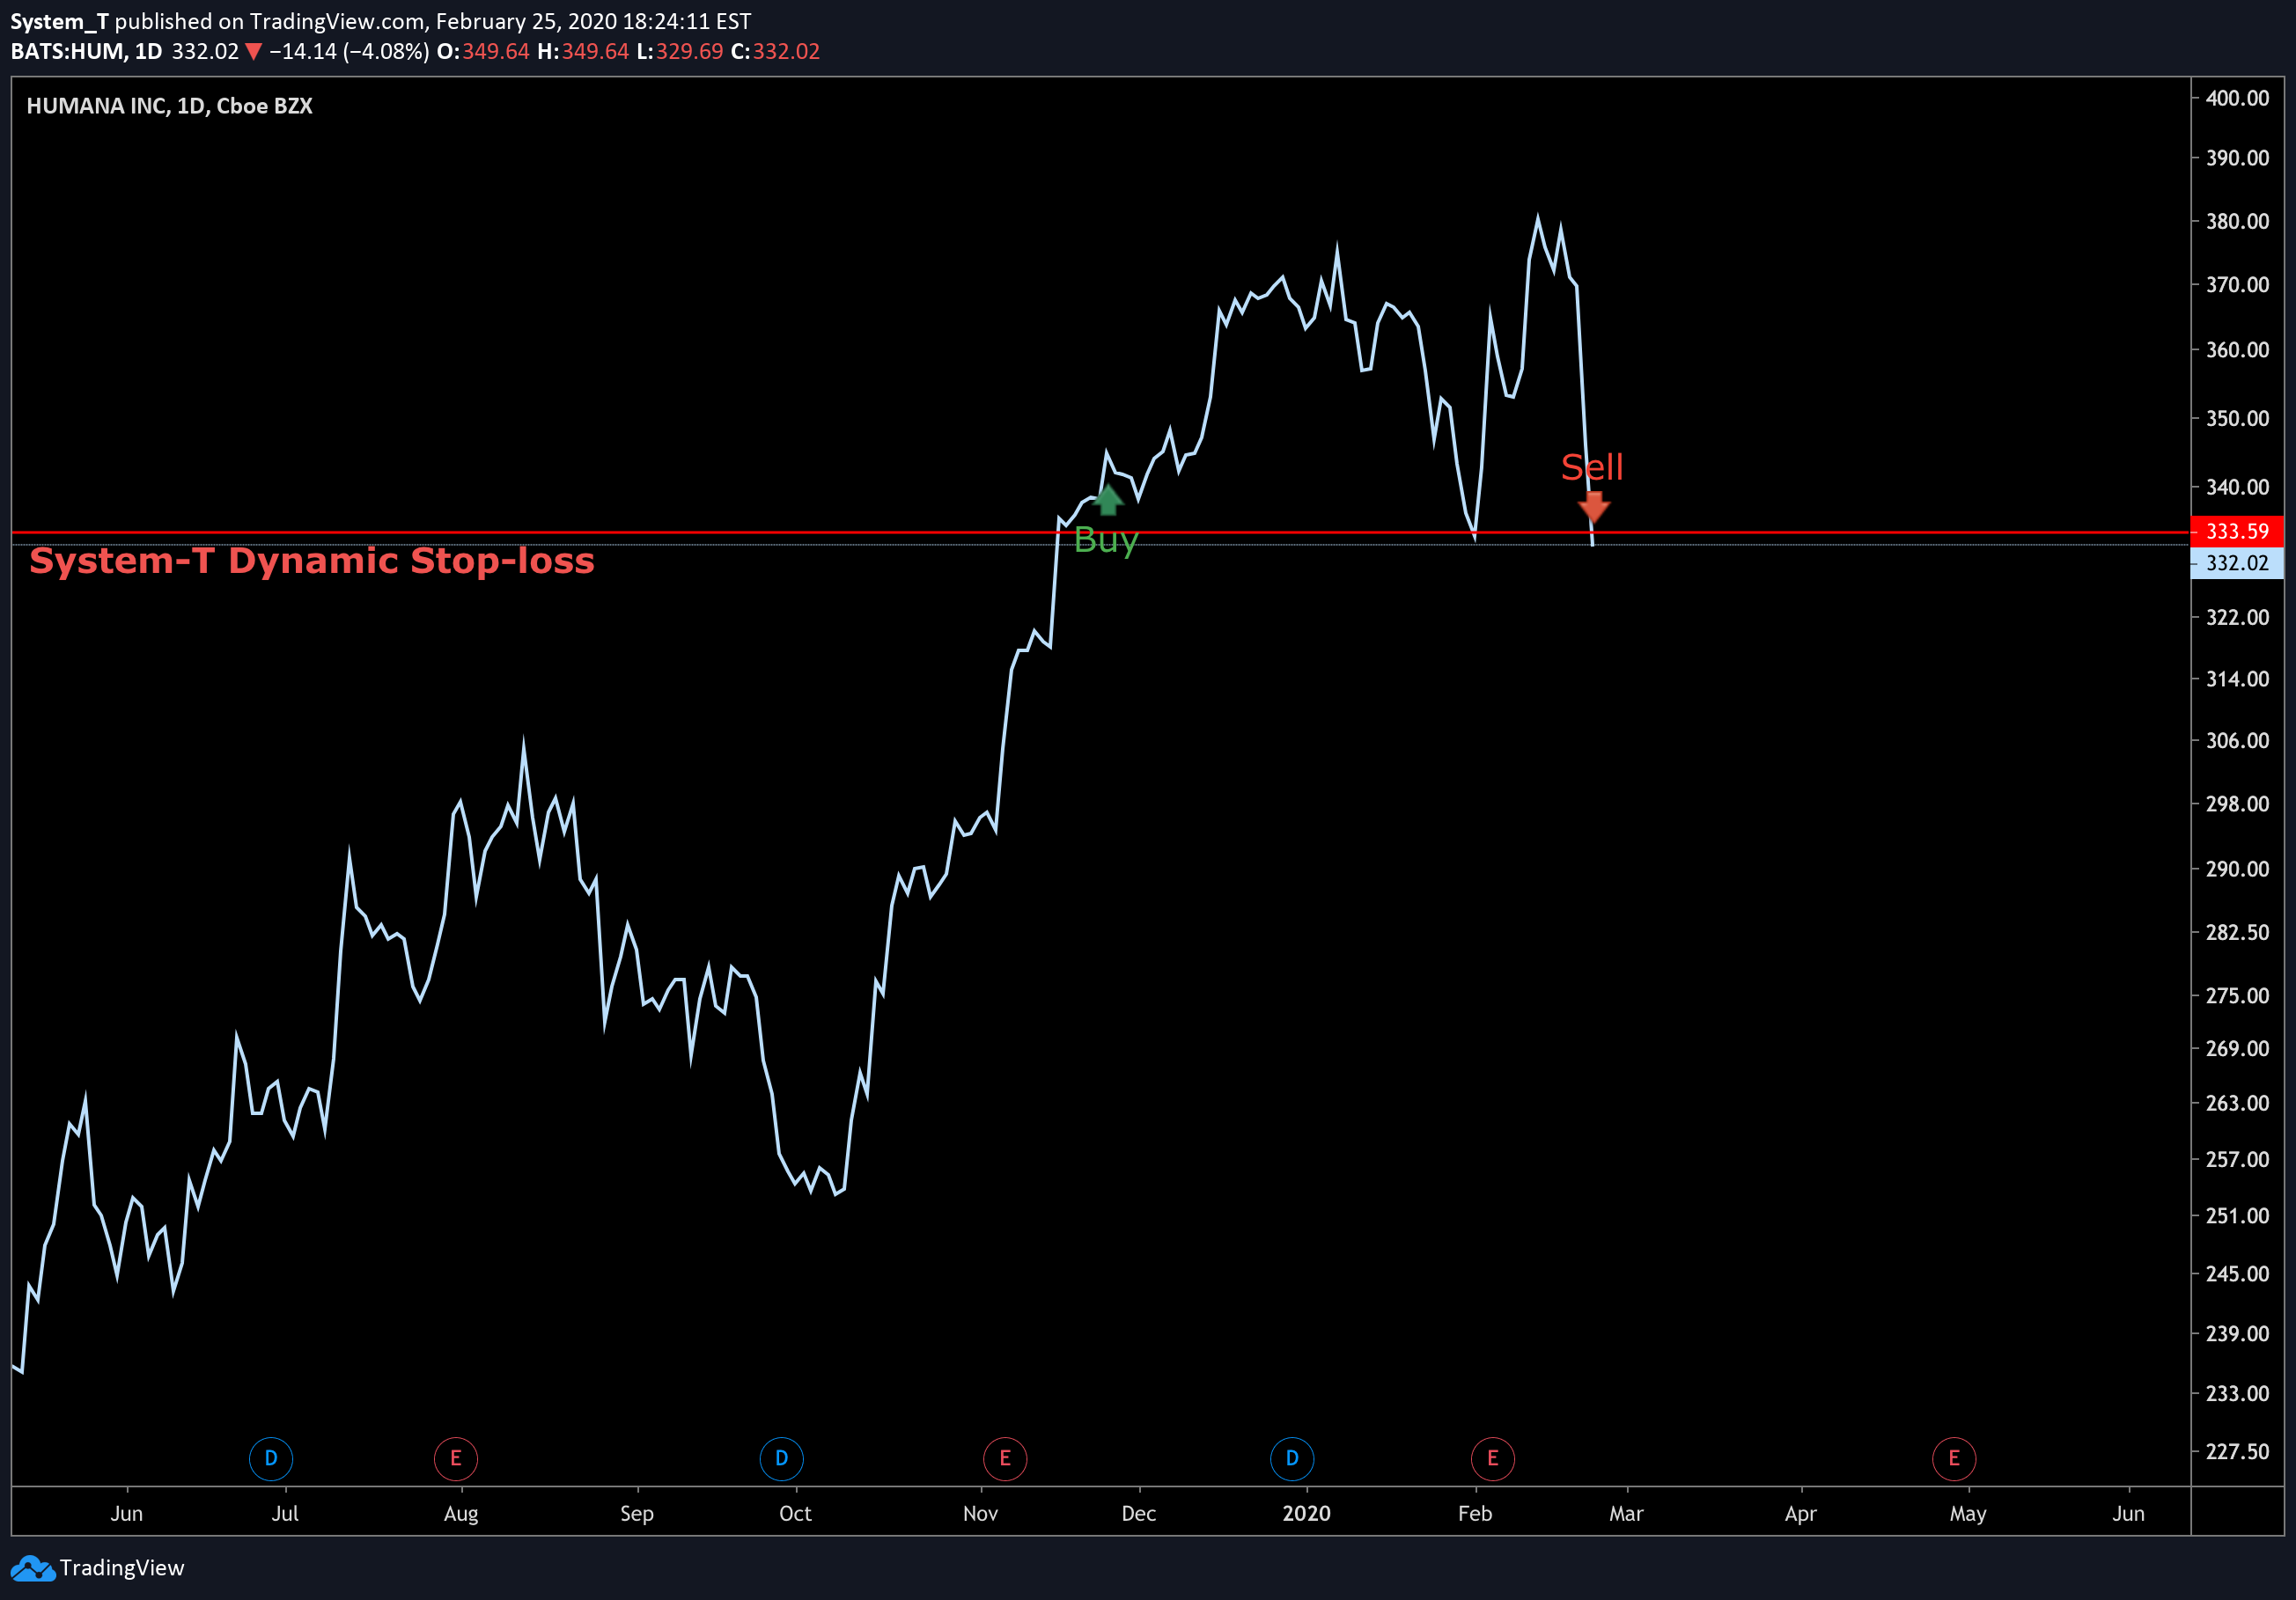Click the green Buy arrow on chart
The width and height of the screenshot is (2296, 1600).
pos(1108,499)
